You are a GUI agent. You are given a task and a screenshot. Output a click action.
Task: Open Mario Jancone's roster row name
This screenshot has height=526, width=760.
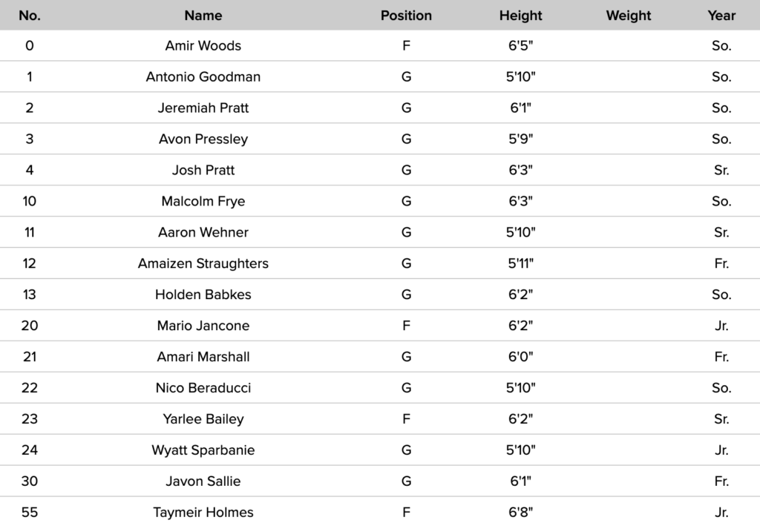pyautogui.click(x=203, y=326)
